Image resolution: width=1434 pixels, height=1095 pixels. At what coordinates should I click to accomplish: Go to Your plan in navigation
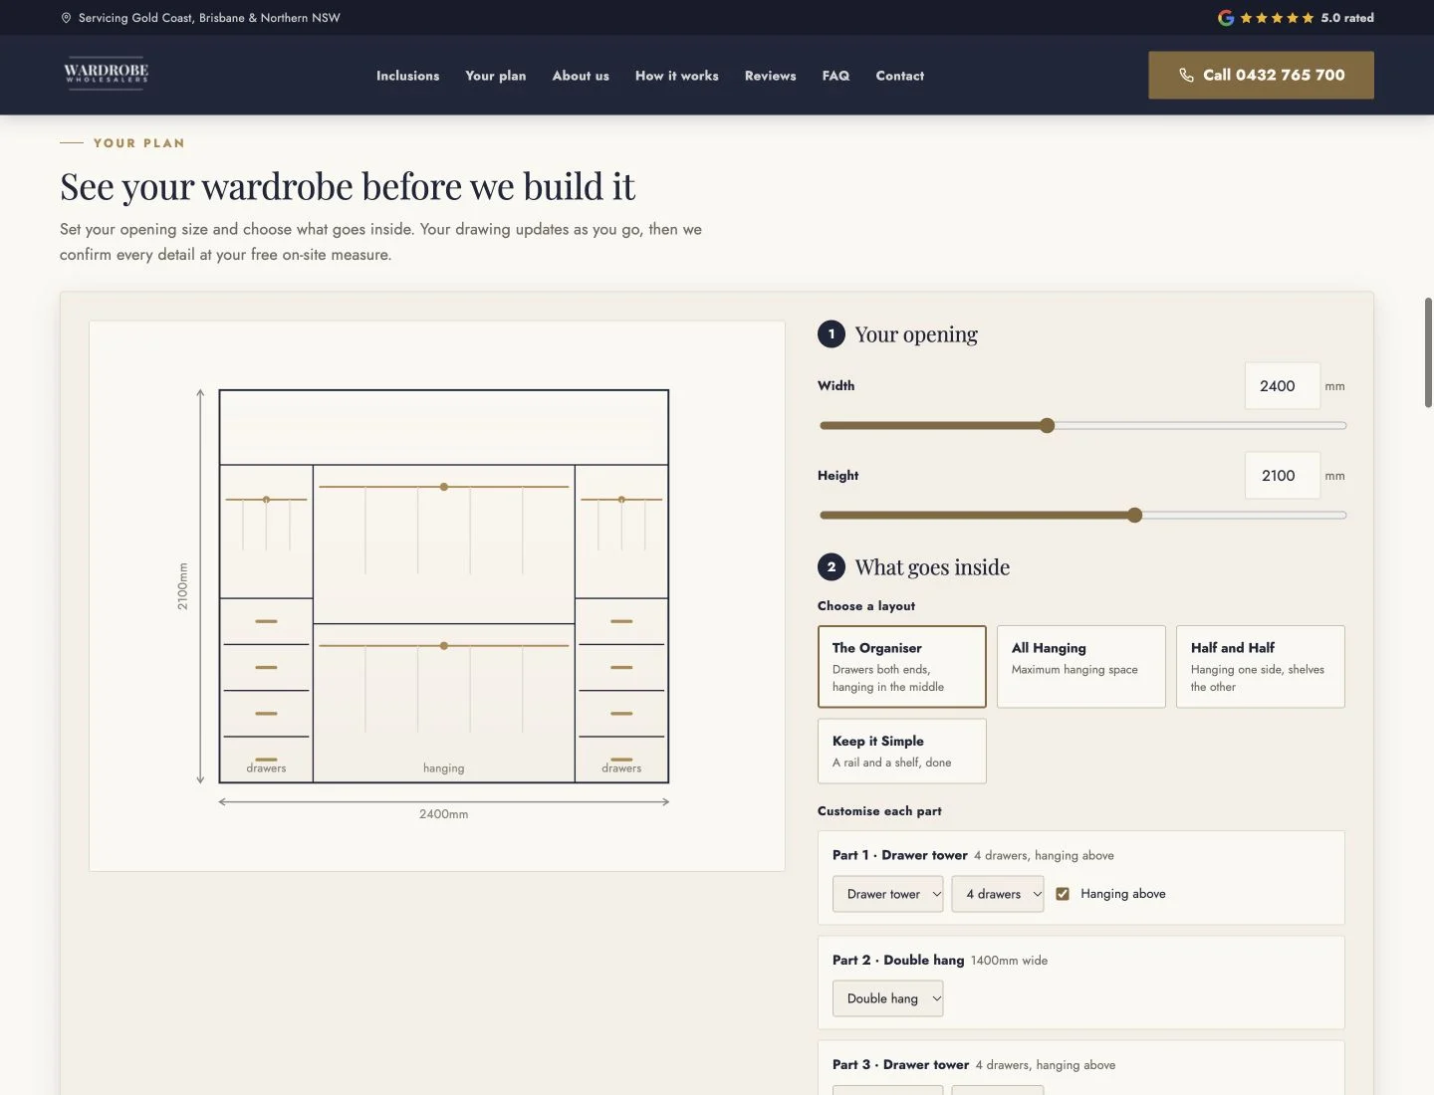tap(496, 76)
